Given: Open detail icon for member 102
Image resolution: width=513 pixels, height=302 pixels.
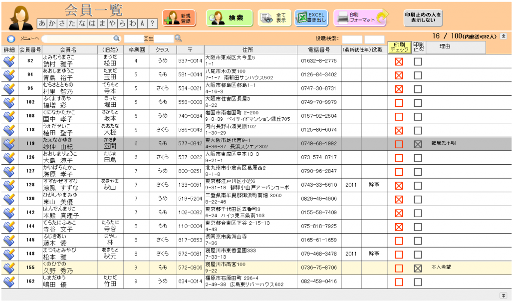Looking at the screenshot, I should [9, 102].
